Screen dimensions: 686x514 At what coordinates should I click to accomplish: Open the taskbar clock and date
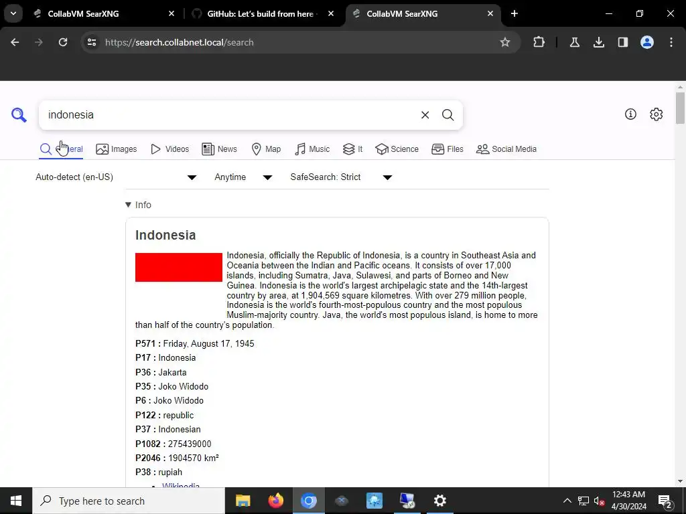[x=628, y=501]
